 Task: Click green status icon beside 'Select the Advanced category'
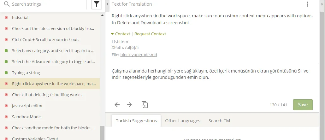coord(6,62)
